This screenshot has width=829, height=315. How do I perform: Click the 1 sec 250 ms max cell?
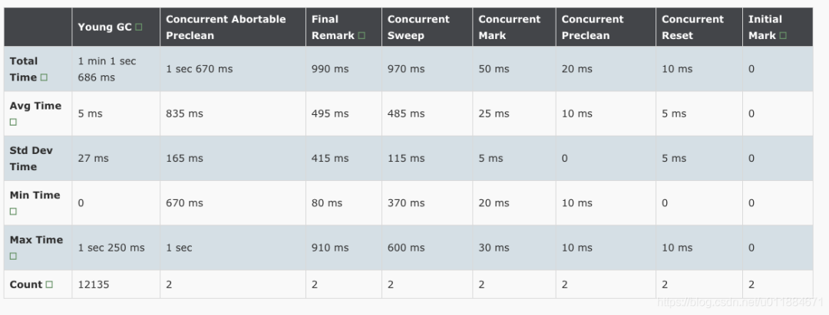[x=111, y=248]
